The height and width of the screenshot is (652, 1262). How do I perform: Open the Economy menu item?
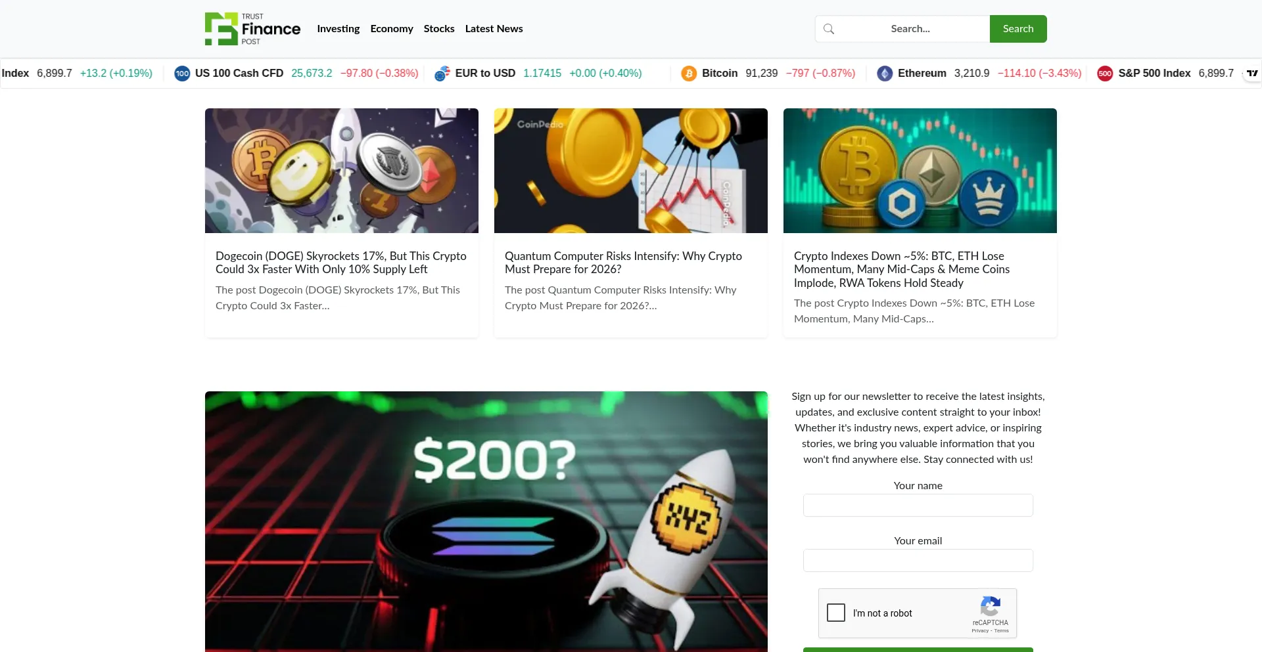(x=392, y=29)
